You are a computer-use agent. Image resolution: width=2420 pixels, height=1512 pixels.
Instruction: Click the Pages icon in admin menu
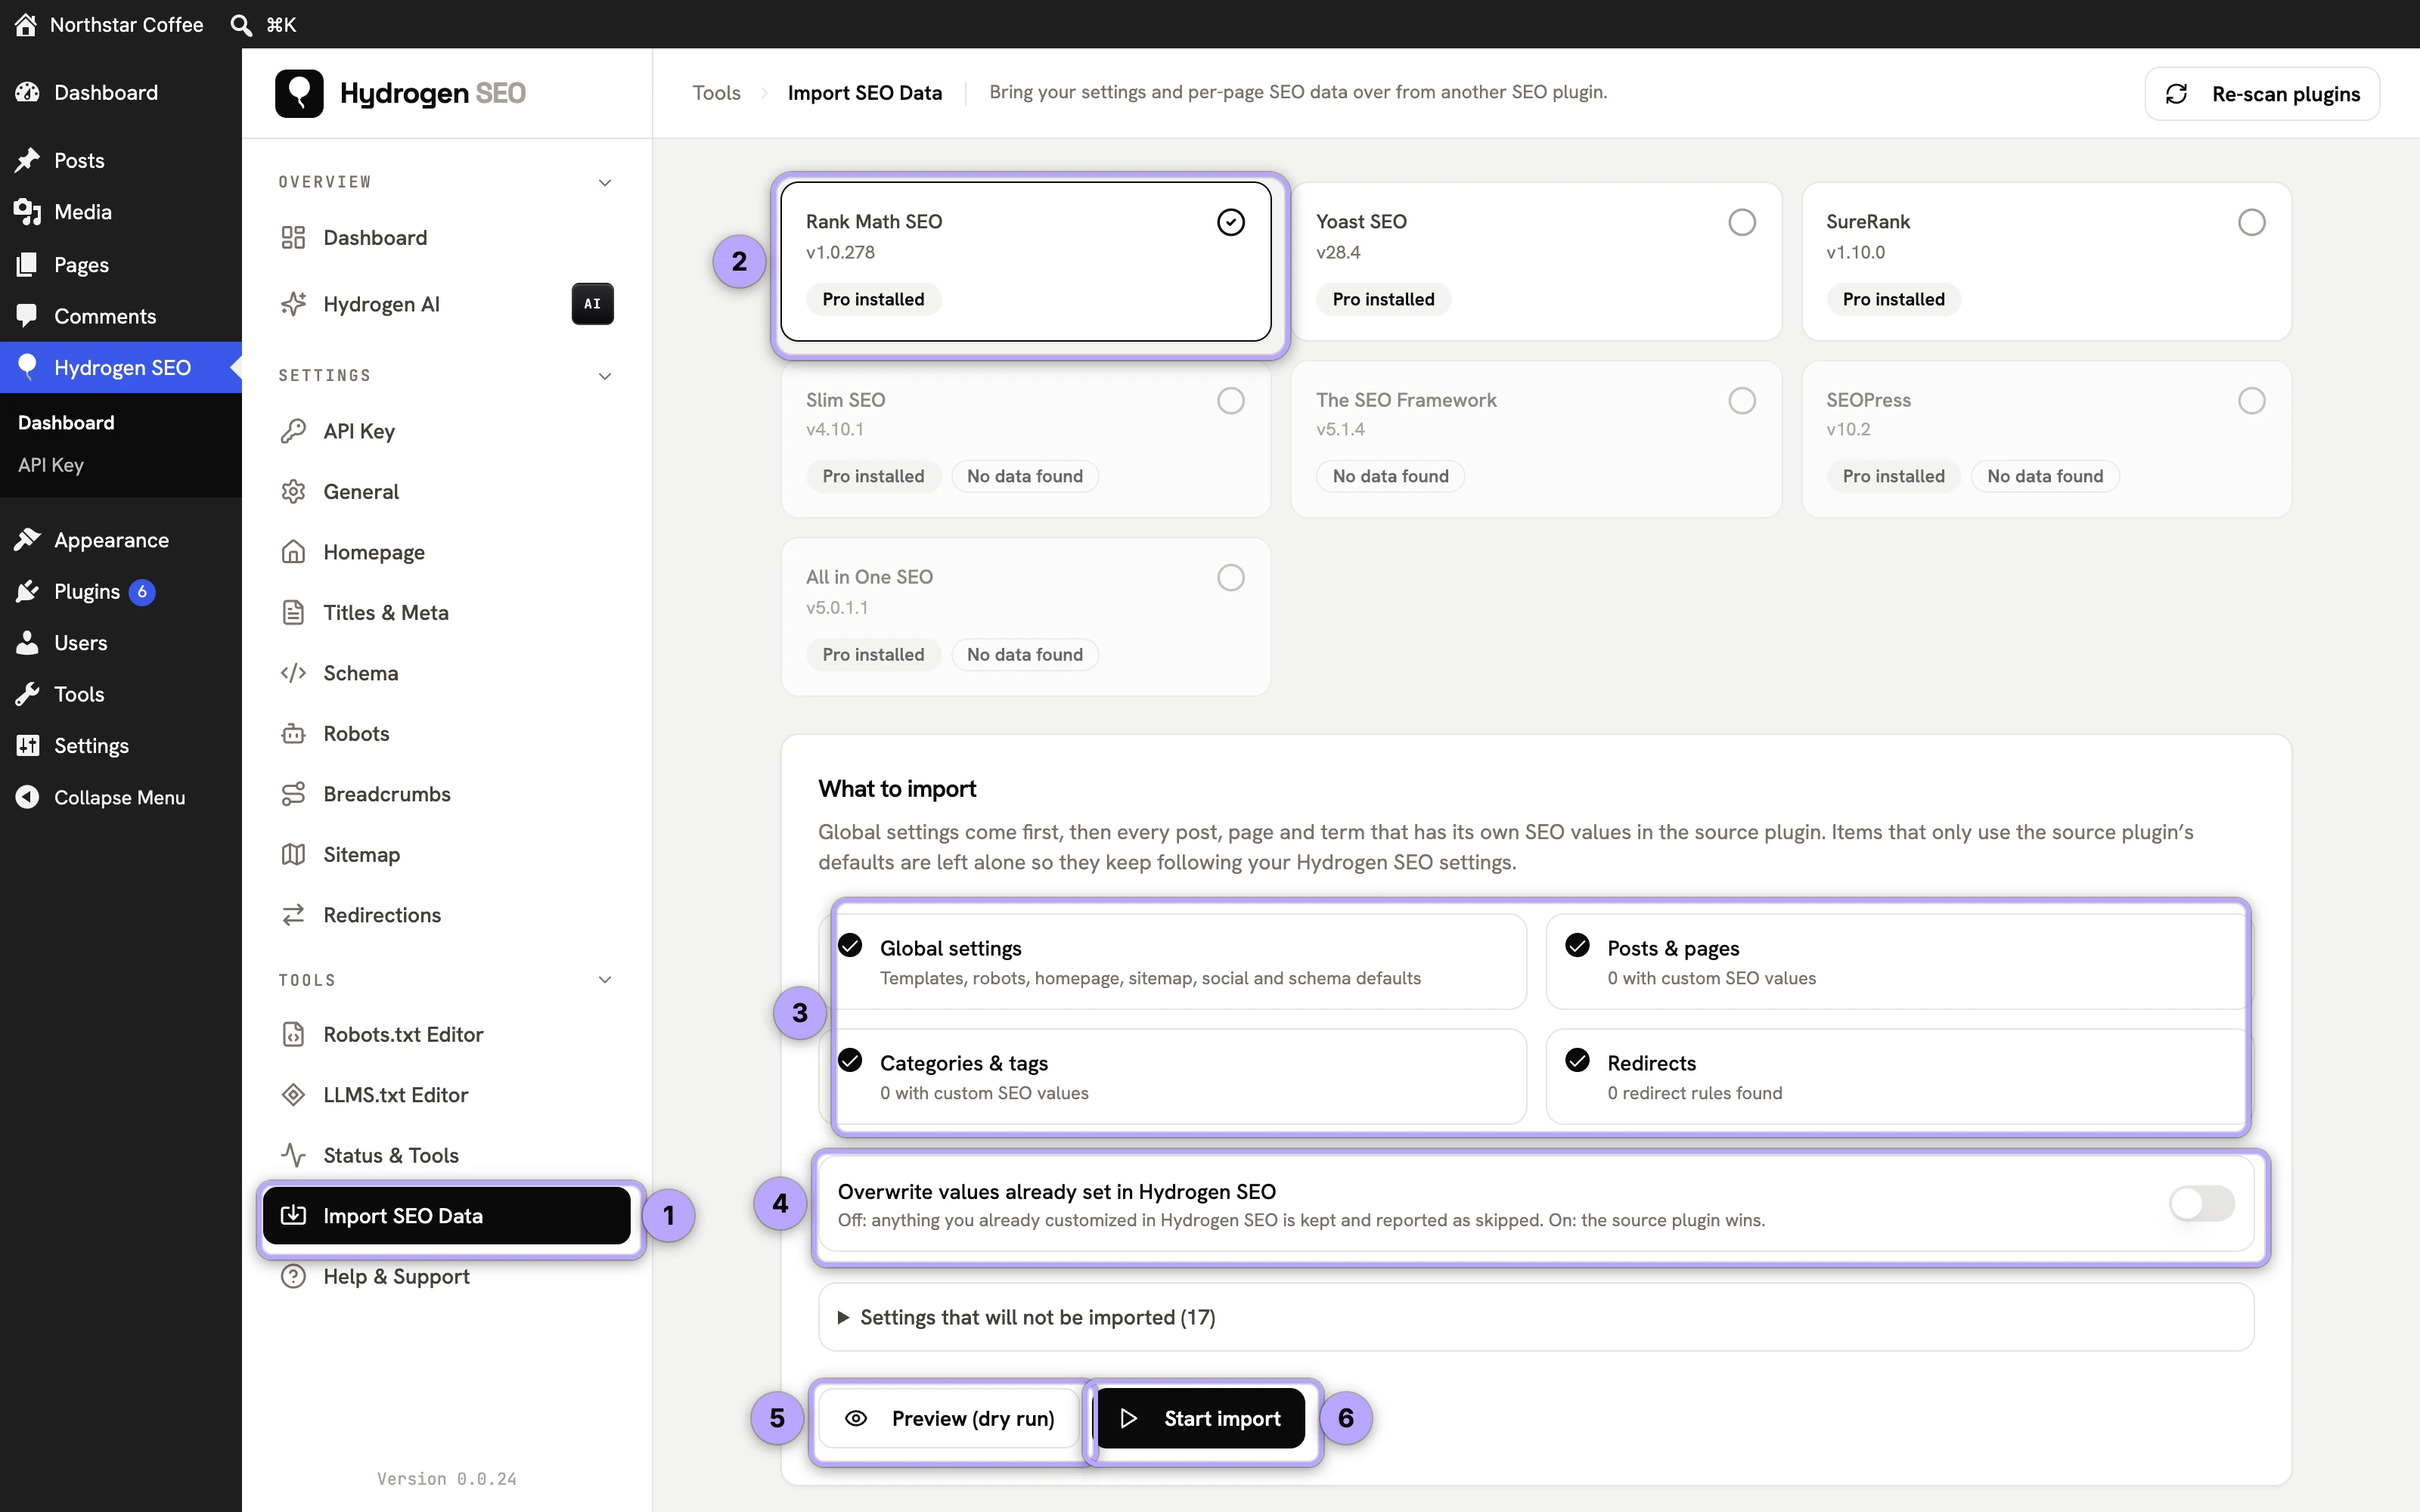point(27,264)
